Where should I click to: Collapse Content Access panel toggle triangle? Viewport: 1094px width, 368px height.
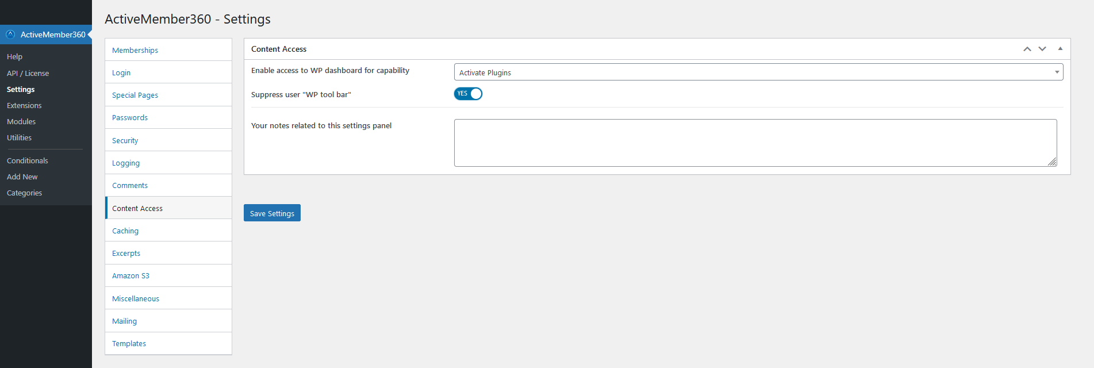coord(1060,49)
